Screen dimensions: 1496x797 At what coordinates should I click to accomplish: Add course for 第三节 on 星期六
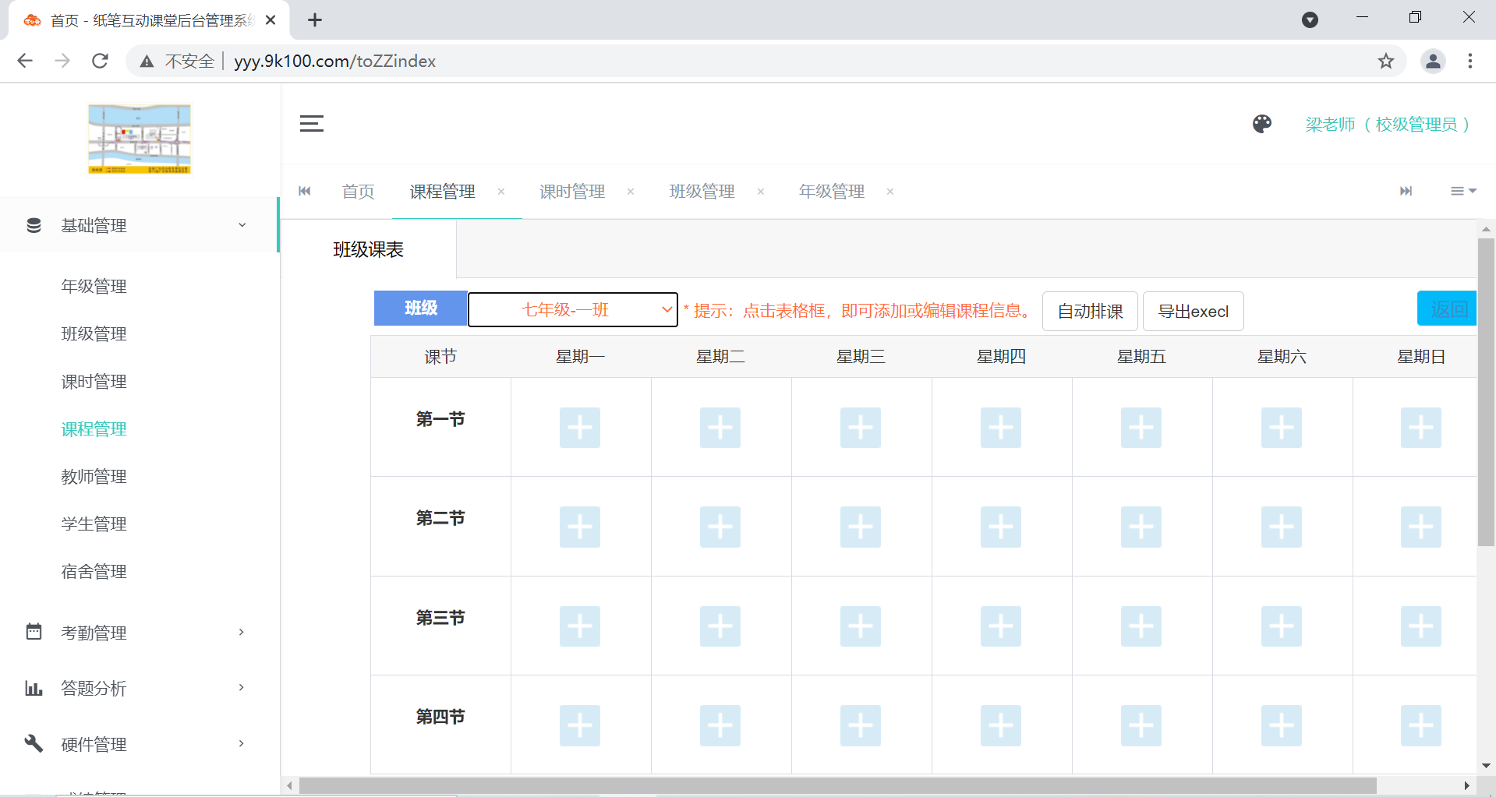[1282, 626]
